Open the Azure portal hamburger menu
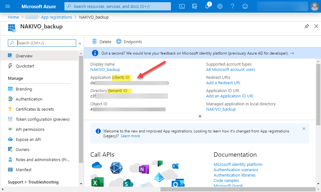This screenshot has width=321, height=192. 8,6
